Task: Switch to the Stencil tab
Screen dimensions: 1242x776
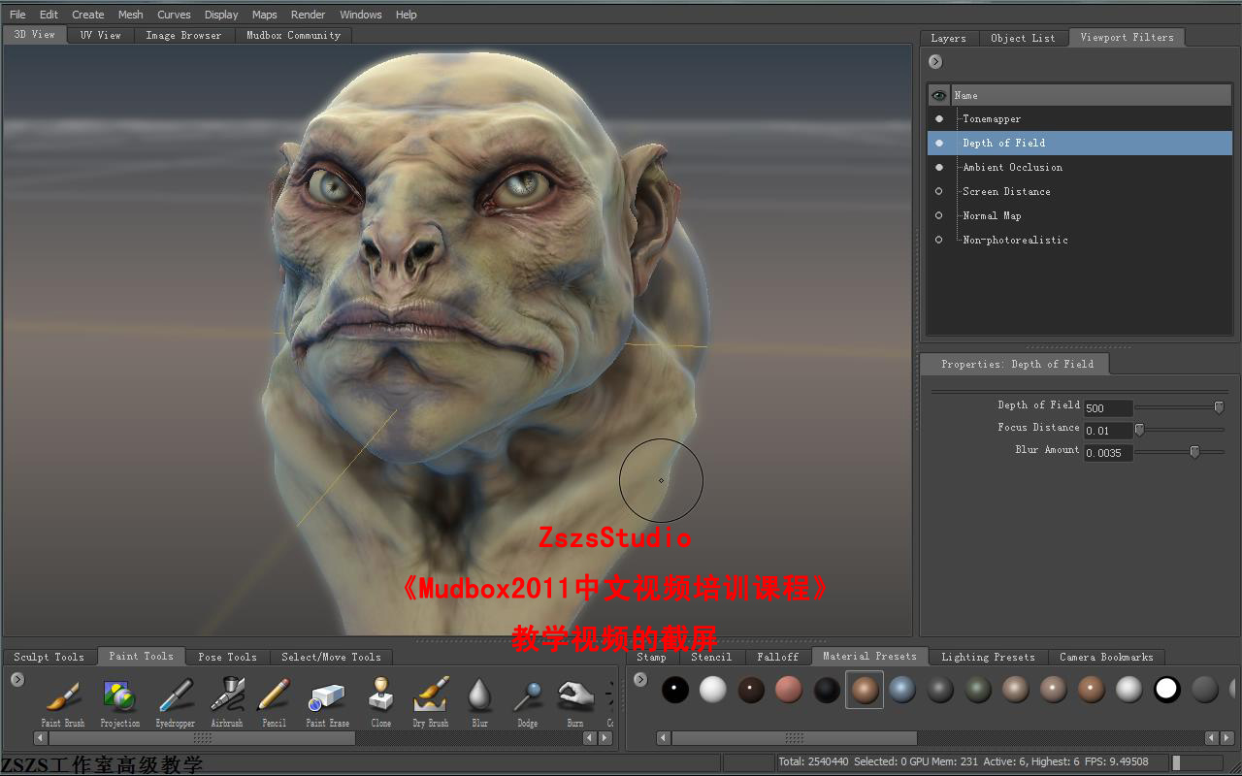Action: point(711,657)
